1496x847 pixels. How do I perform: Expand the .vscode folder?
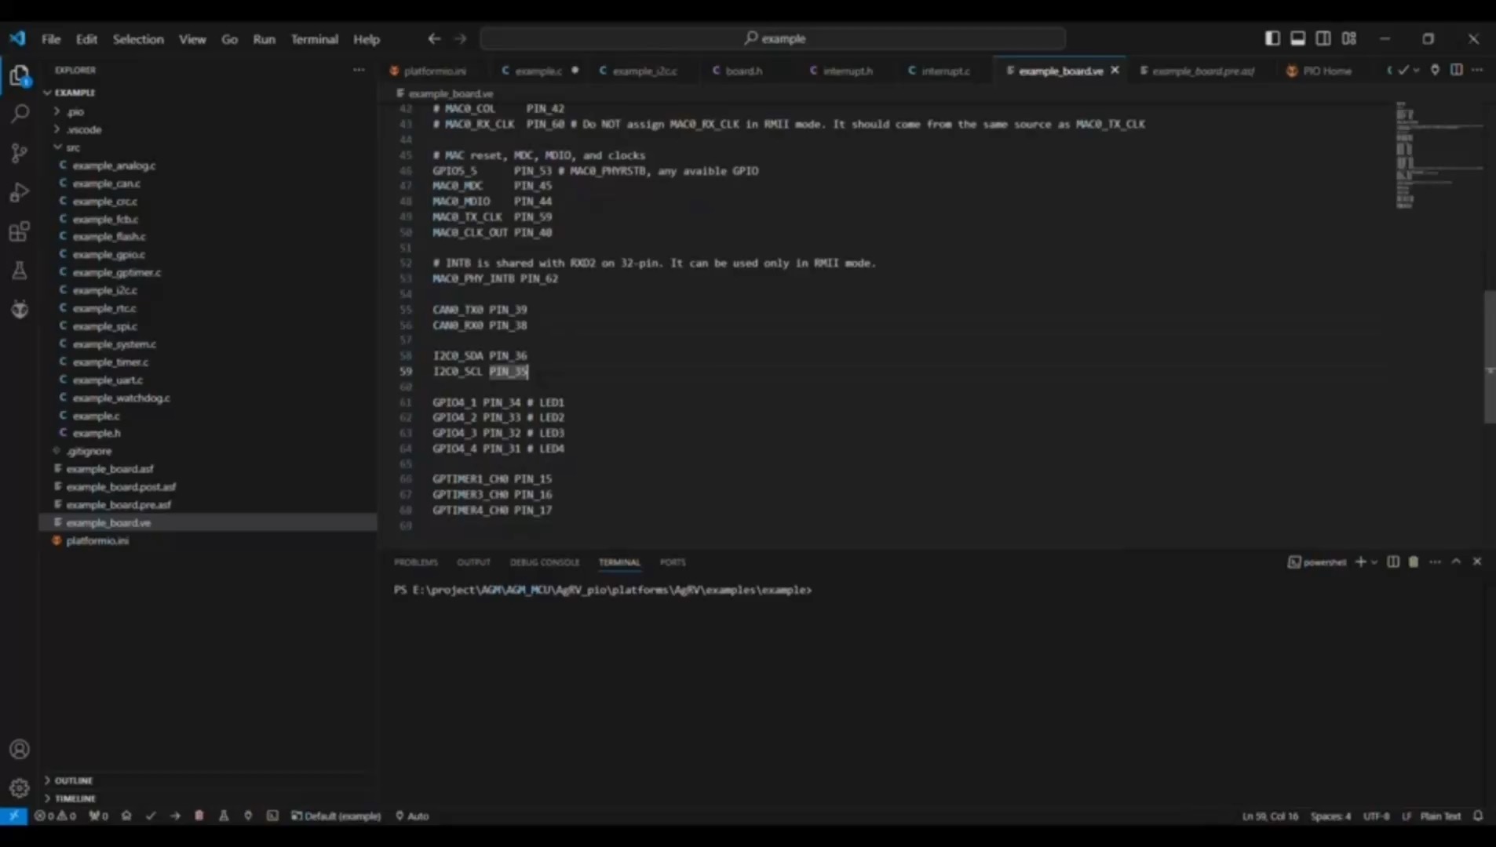(x=84, y=129)
